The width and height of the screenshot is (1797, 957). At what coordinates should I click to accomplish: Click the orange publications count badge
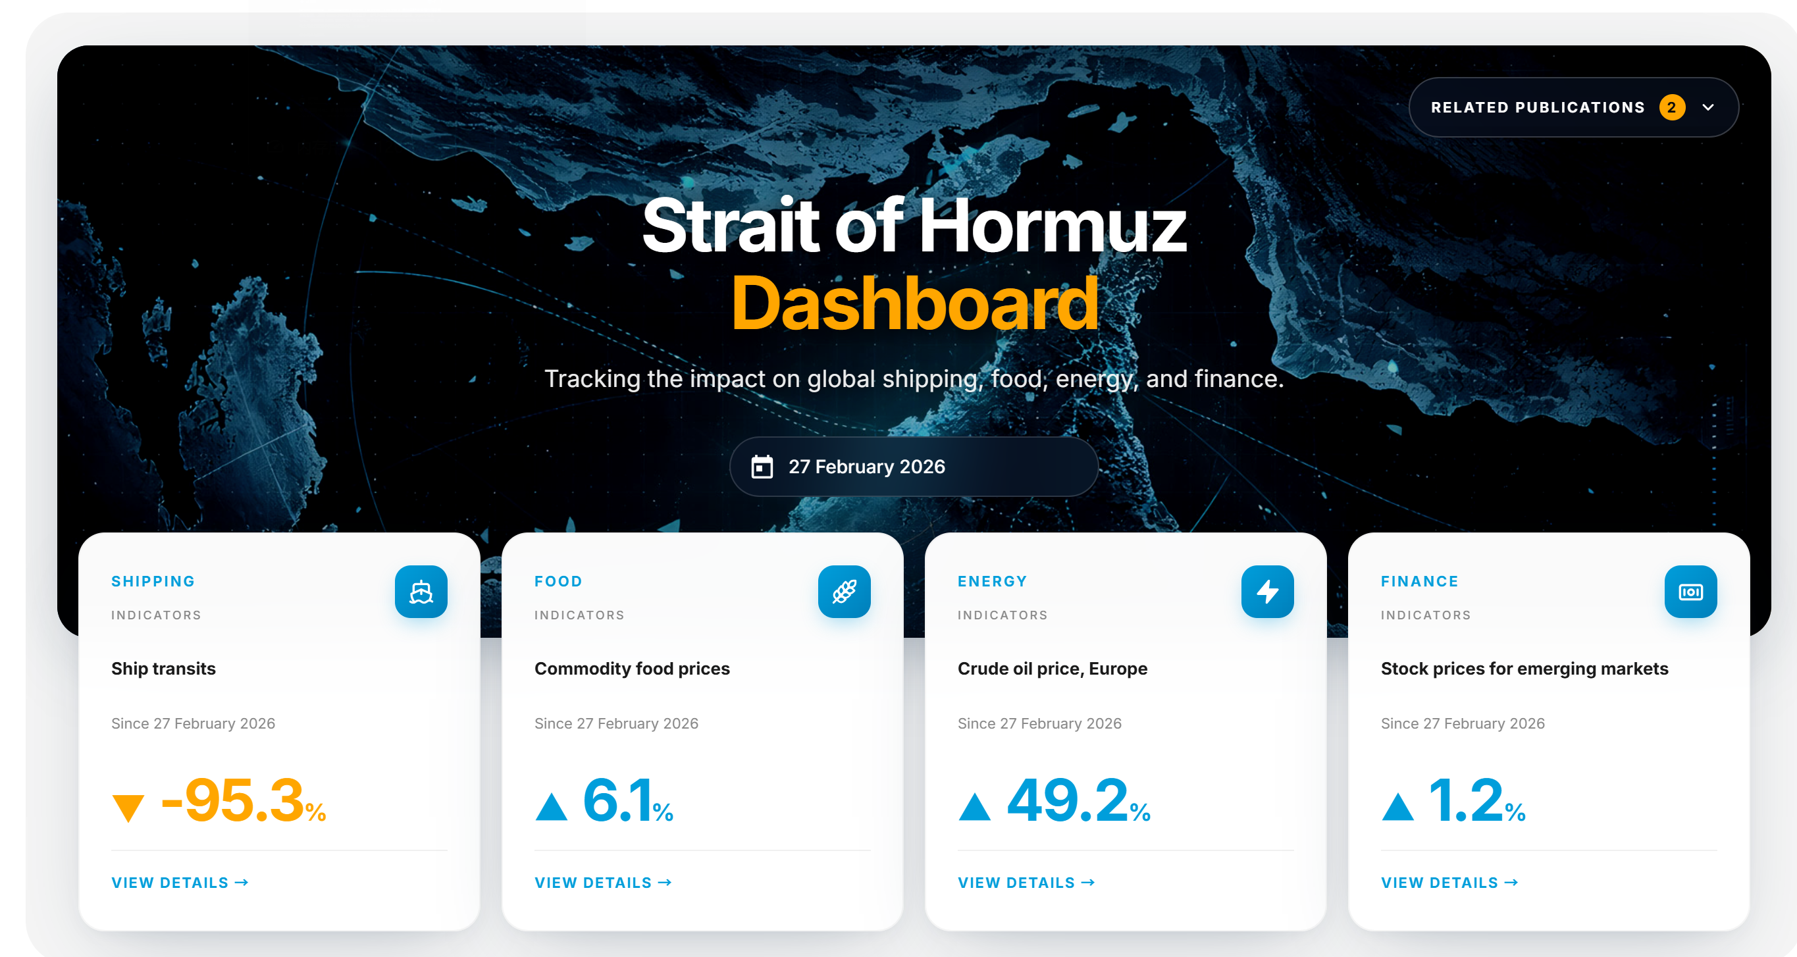pyautogui.click(x=1671, y=107)
